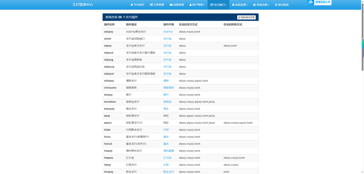Select the allinpay plugin name cell

point(109,81)
